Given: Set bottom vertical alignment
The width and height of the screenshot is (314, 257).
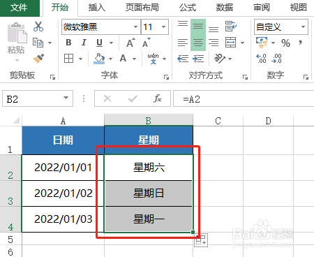Looking at the screenshot, I should [214, 29].
